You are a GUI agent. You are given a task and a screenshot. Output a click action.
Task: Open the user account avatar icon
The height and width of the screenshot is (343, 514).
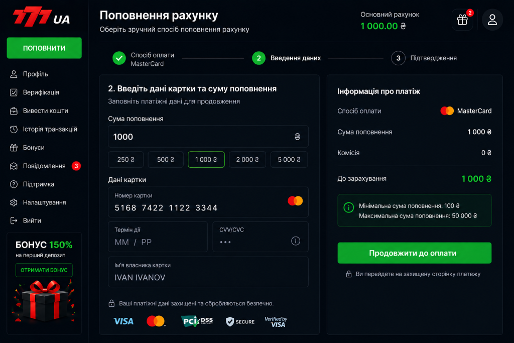pyautogui.click(x=492, y=20)
